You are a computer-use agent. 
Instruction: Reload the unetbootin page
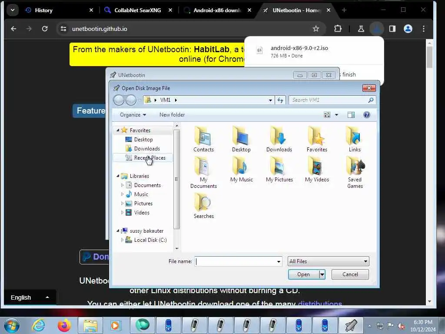(45, 29)
